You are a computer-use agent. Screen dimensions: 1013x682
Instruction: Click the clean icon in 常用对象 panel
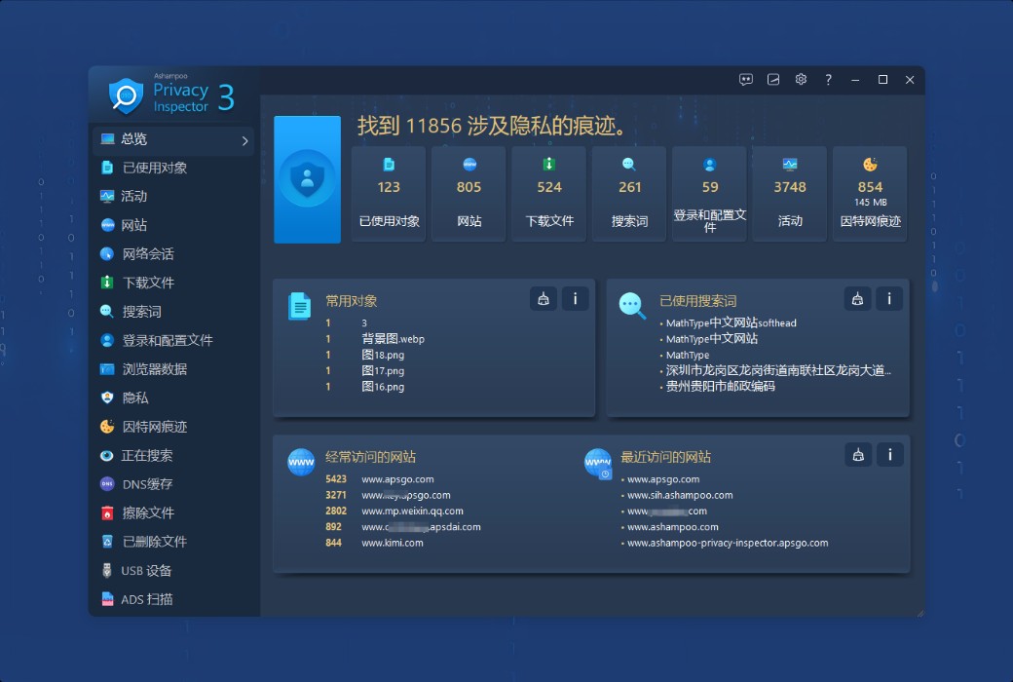pos(544,299)
